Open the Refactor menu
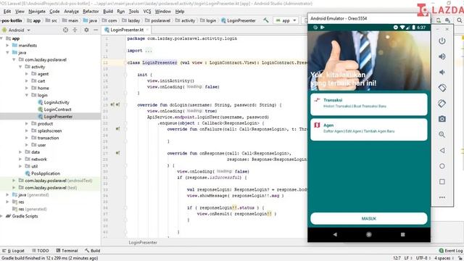Viewport: 464px width, 261px height. coord(91,12)
